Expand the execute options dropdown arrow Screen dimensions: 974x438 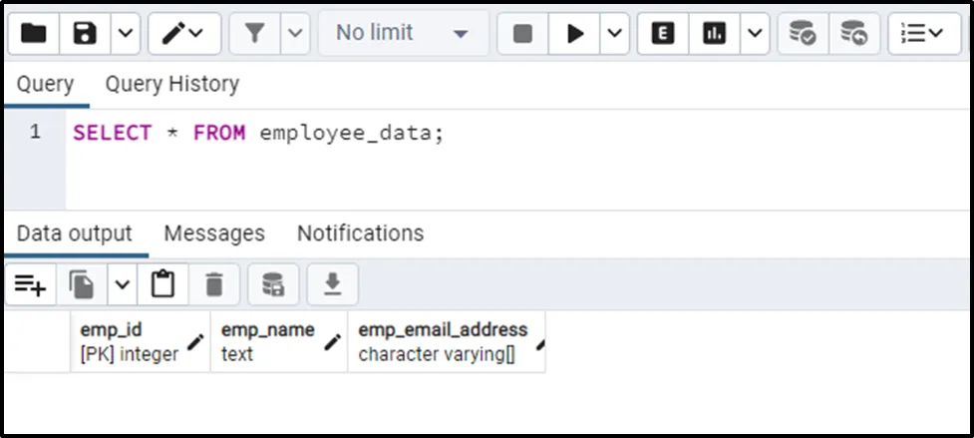[x=613, y=34]
